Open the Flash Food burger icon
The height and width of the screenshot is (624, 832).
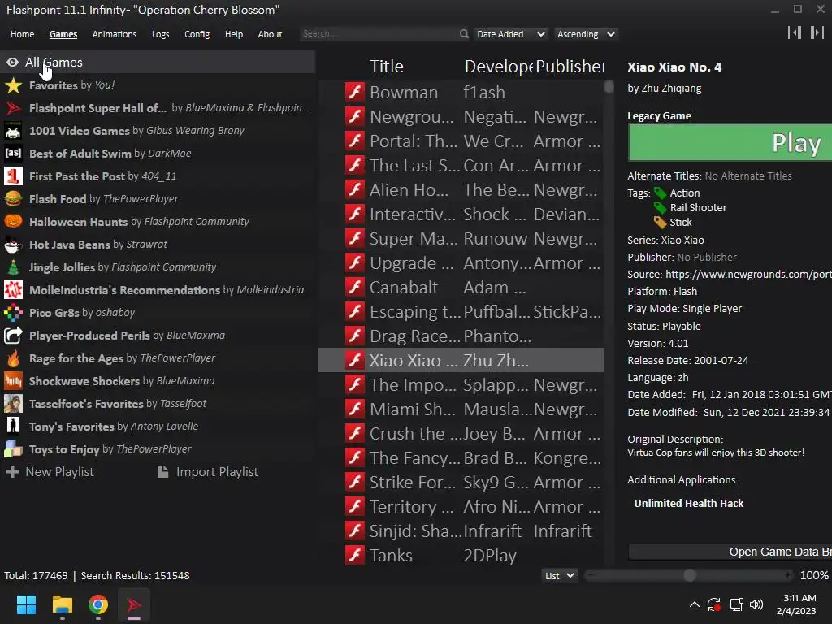13,199
